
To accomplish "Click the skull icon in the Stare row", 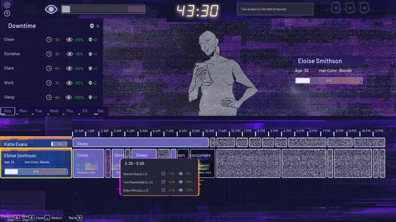I will [90, 68].
